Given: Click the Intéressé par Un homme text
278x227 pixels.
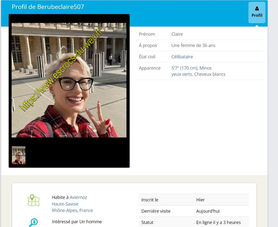Looking at the screenshot, I should (77, 222).
